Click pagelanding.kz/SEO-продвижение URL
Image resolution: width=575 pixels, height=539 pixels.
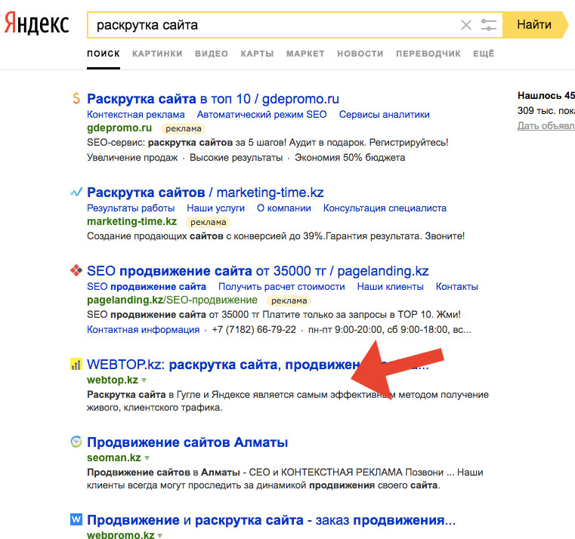(172, 300)
